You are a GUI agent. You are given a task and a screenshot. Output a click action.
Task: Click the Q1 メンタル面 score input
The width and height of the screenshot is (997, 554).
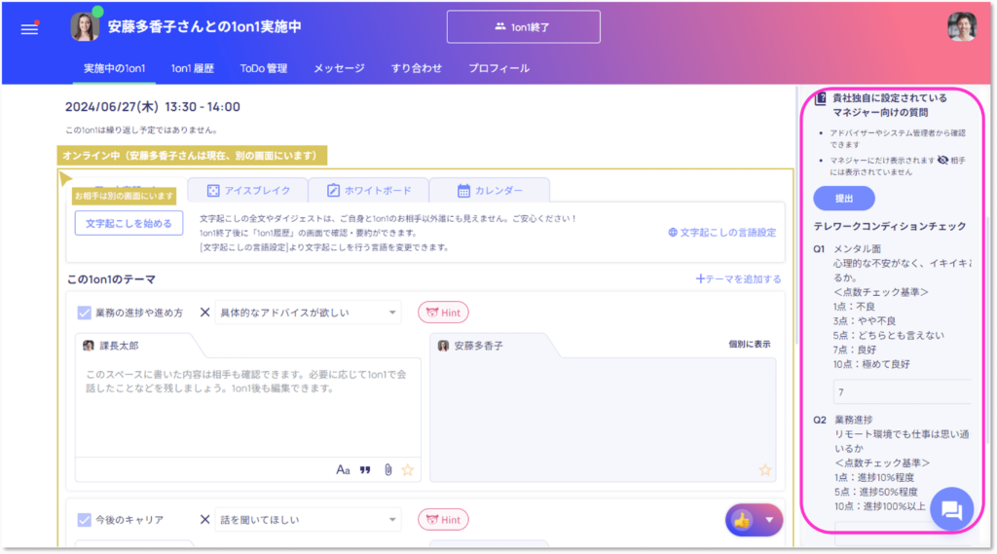tap(903, 391)
